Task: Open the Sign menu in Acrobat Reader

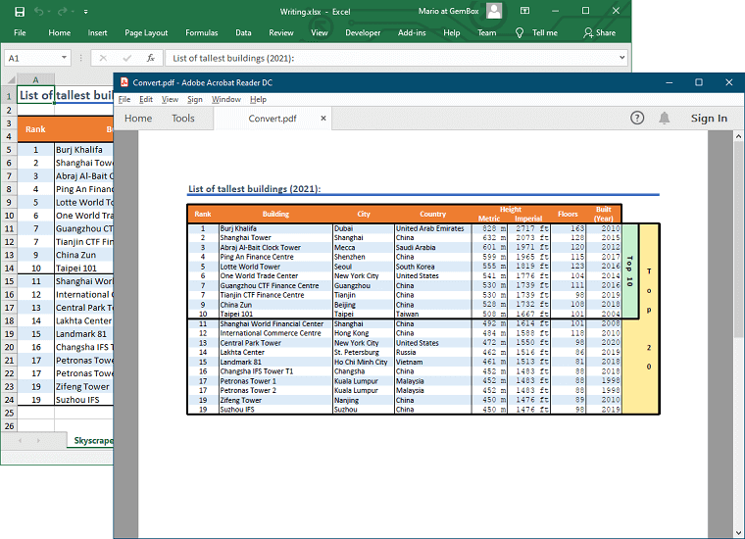Action: click(195, 99)
